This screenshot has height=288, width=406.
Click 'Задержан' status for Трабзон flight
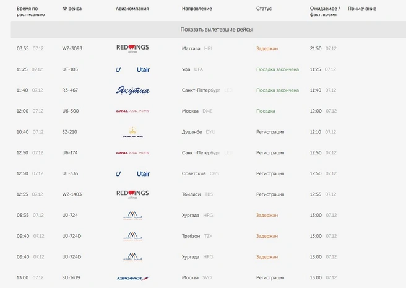pyautogui.click(x=267, y=236)
